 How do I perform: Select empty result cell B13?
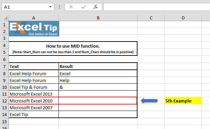pos(98,108)
